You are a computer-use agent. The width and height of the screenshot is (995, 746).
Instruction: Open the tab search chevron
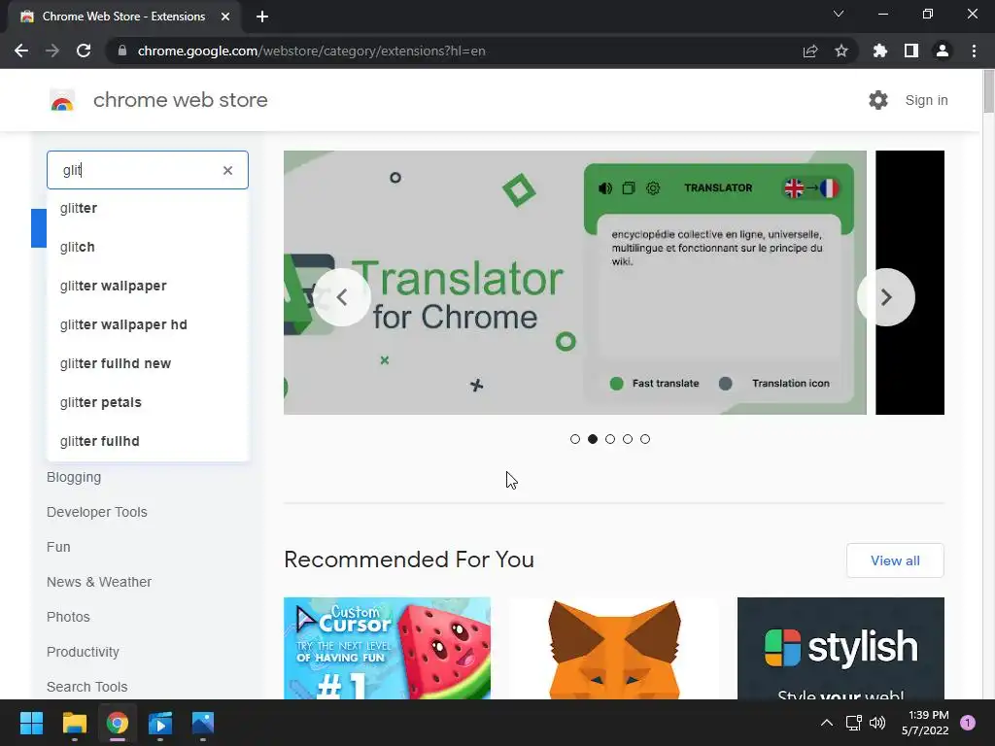click(x=839, y=14)
